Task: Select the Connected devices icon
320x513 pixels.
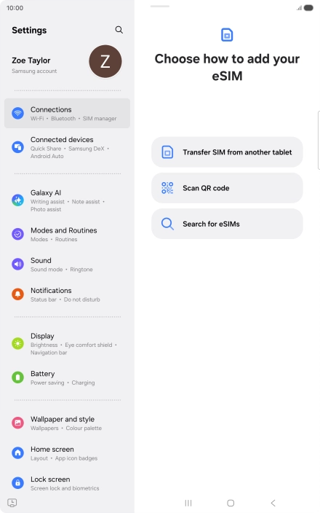Action: tap(17, 147)
